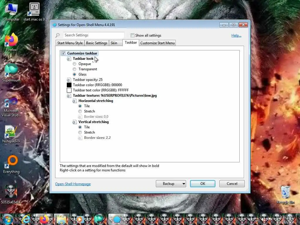Image resolution: width=300 pixels, height=225 pixels.
Task: Click the magnifier icon beside Search Settings
Action: (57, 35)
